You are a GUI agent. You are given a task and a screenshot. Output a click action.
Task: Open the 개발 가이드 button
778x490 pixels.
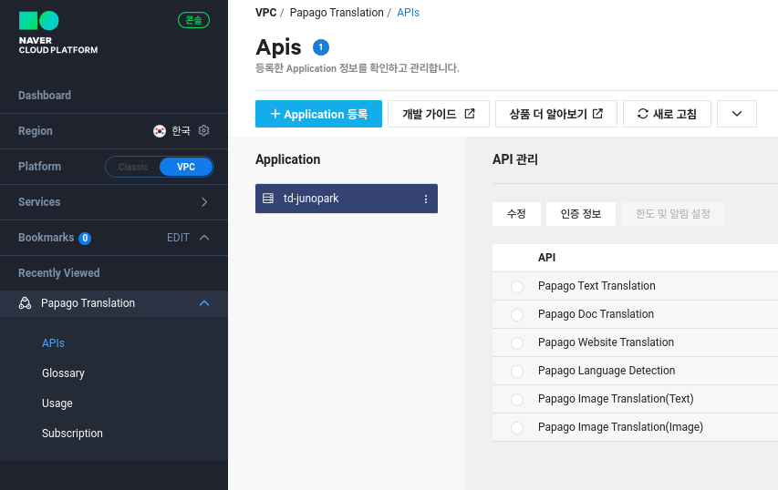(439, 114)
